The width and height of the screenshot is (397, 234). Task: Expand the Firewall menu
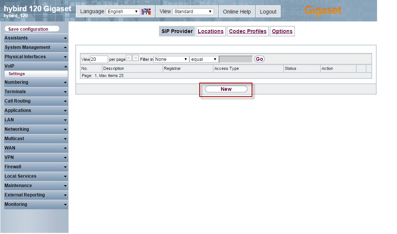[x=36, y=167]
